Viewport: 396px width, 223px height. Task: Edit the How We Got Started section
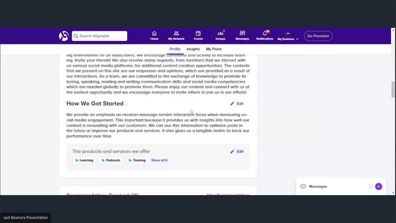(237, 104)
